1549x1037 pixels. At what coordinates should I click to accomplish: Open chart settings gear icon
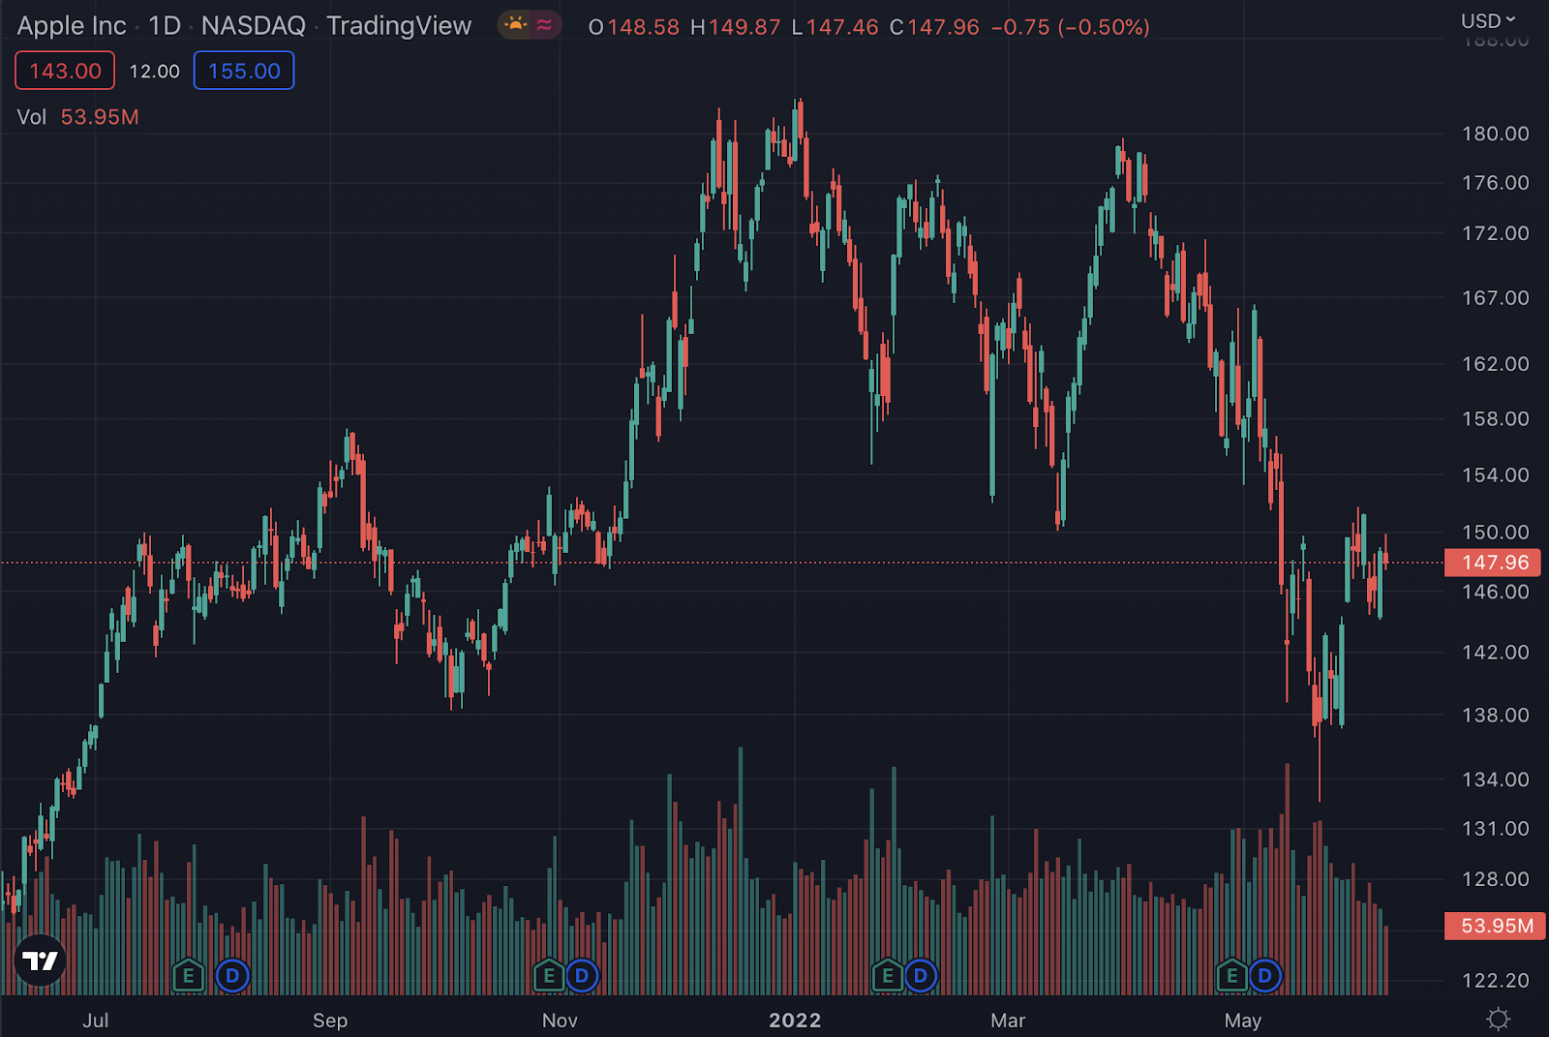(x=1498, y=1019)
